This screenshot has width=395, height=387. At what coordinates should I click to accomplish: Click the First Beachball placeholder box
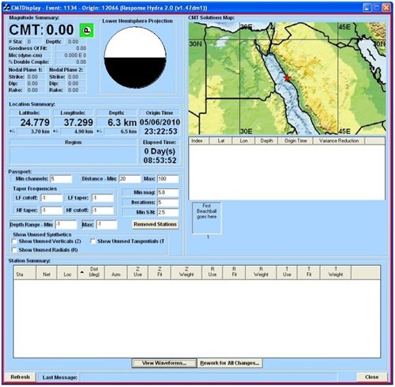207,218
